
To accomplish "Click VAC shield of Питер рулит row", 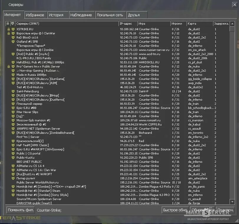I will (13, 178).
